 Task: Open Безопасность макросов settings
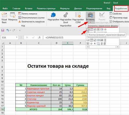[31, 22]
